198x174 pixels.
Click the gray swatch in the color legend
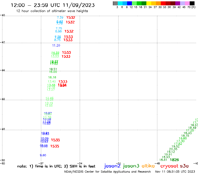tap(115, 3)
